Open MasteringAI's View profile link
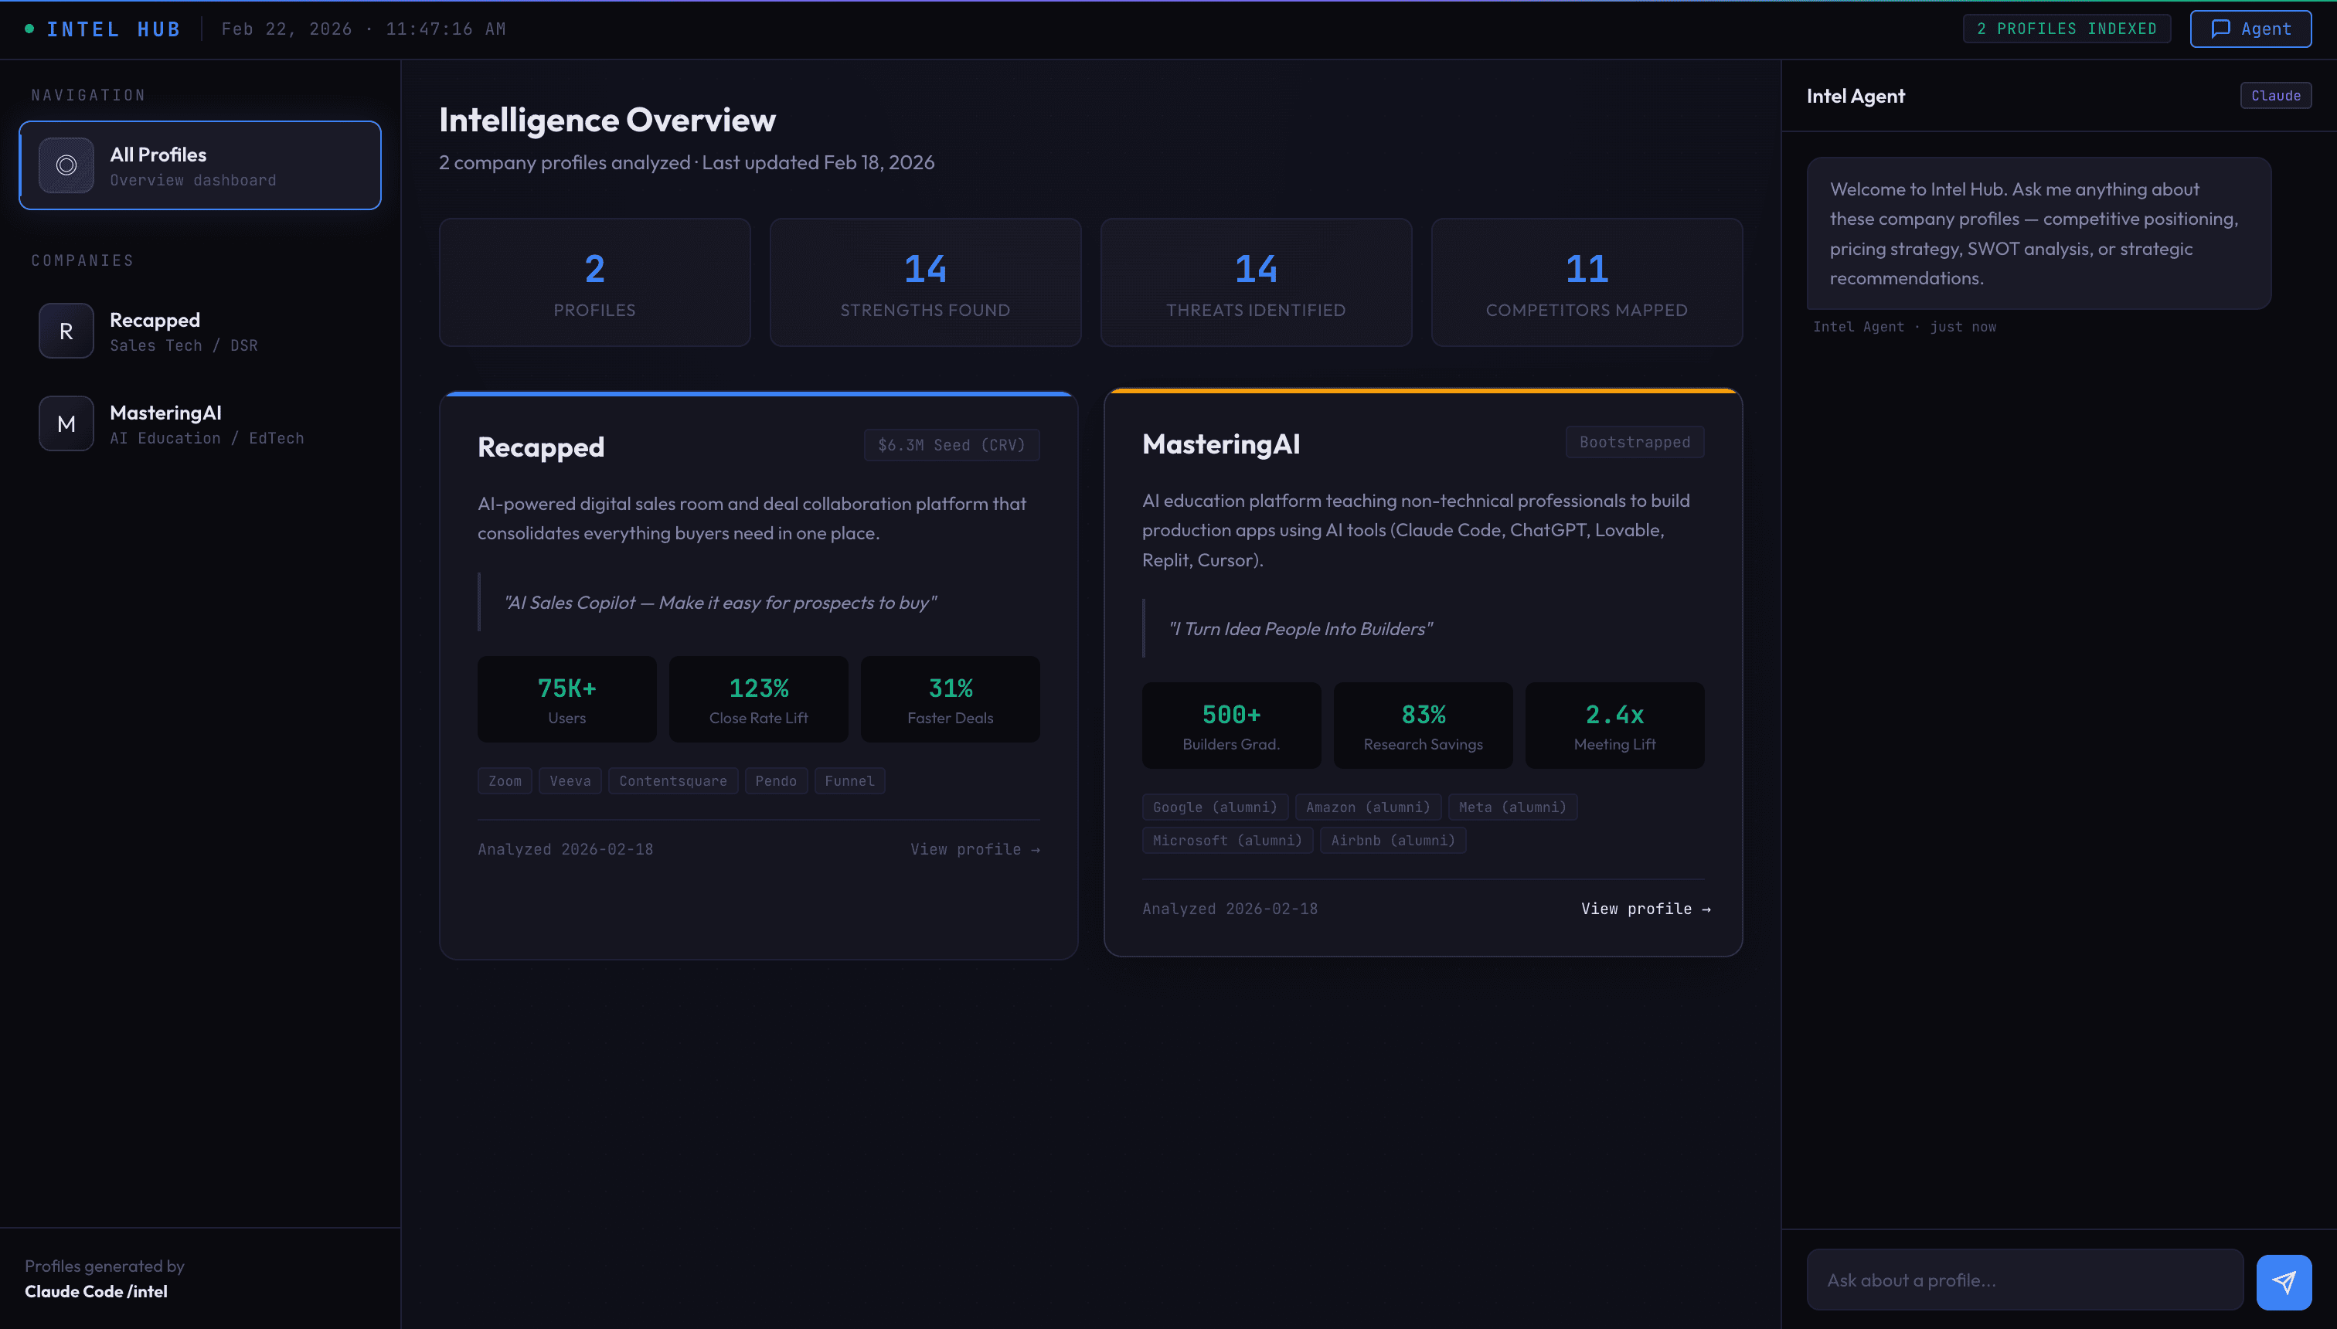Viewport: 2337px width, 1329px height. tap(1645, 909)
